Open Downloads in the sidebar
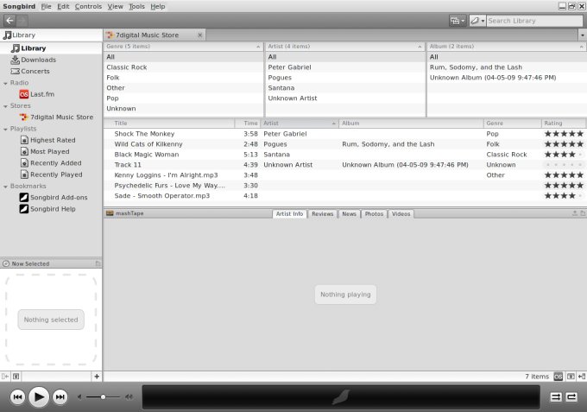This screenshot has height=412, width=587. (39, 60)
